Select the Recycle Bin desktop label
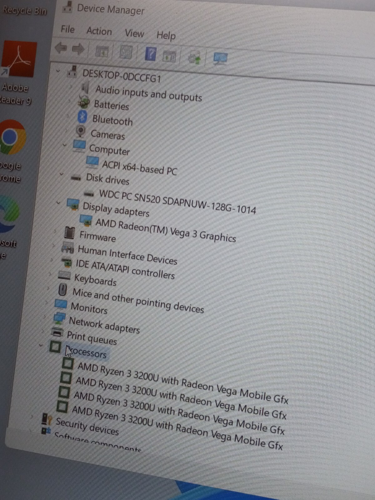This screenshot has width=375, height=500. [x=24, y=10]
